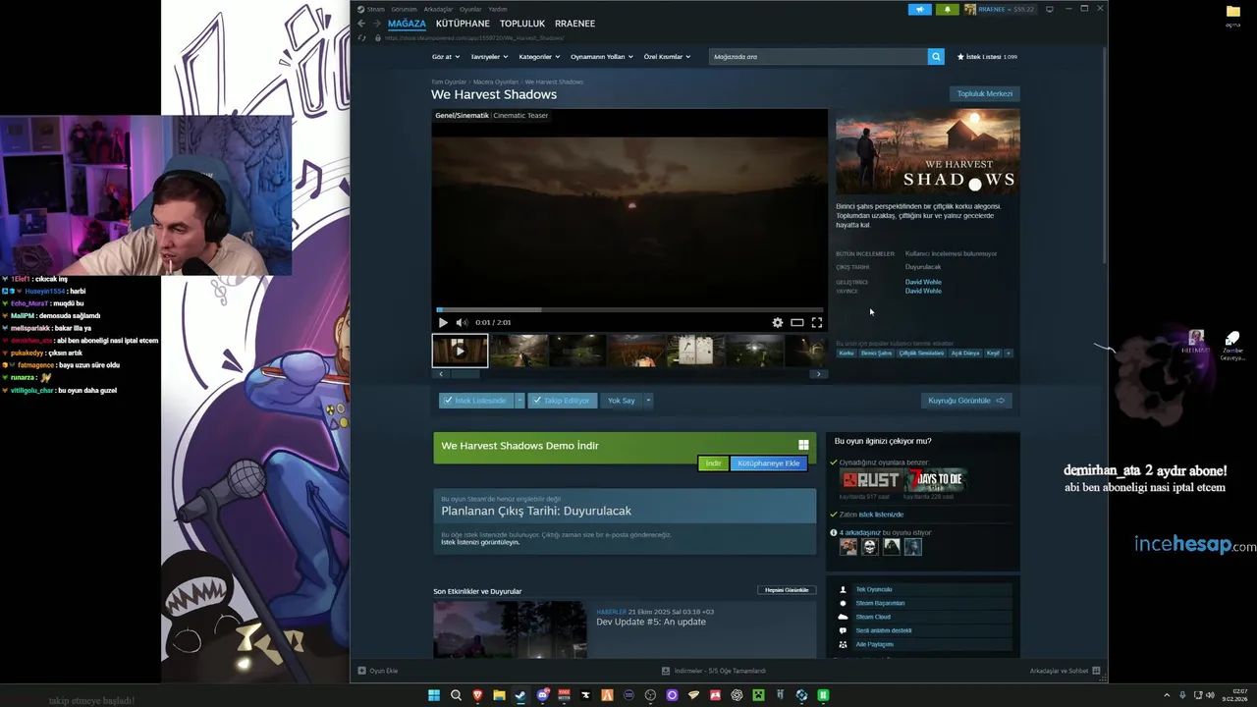Viewport: 1257px width, 707px height.
Task: Open the Oynamanın Yolları dropdown
Action: (x=602, y=57)
